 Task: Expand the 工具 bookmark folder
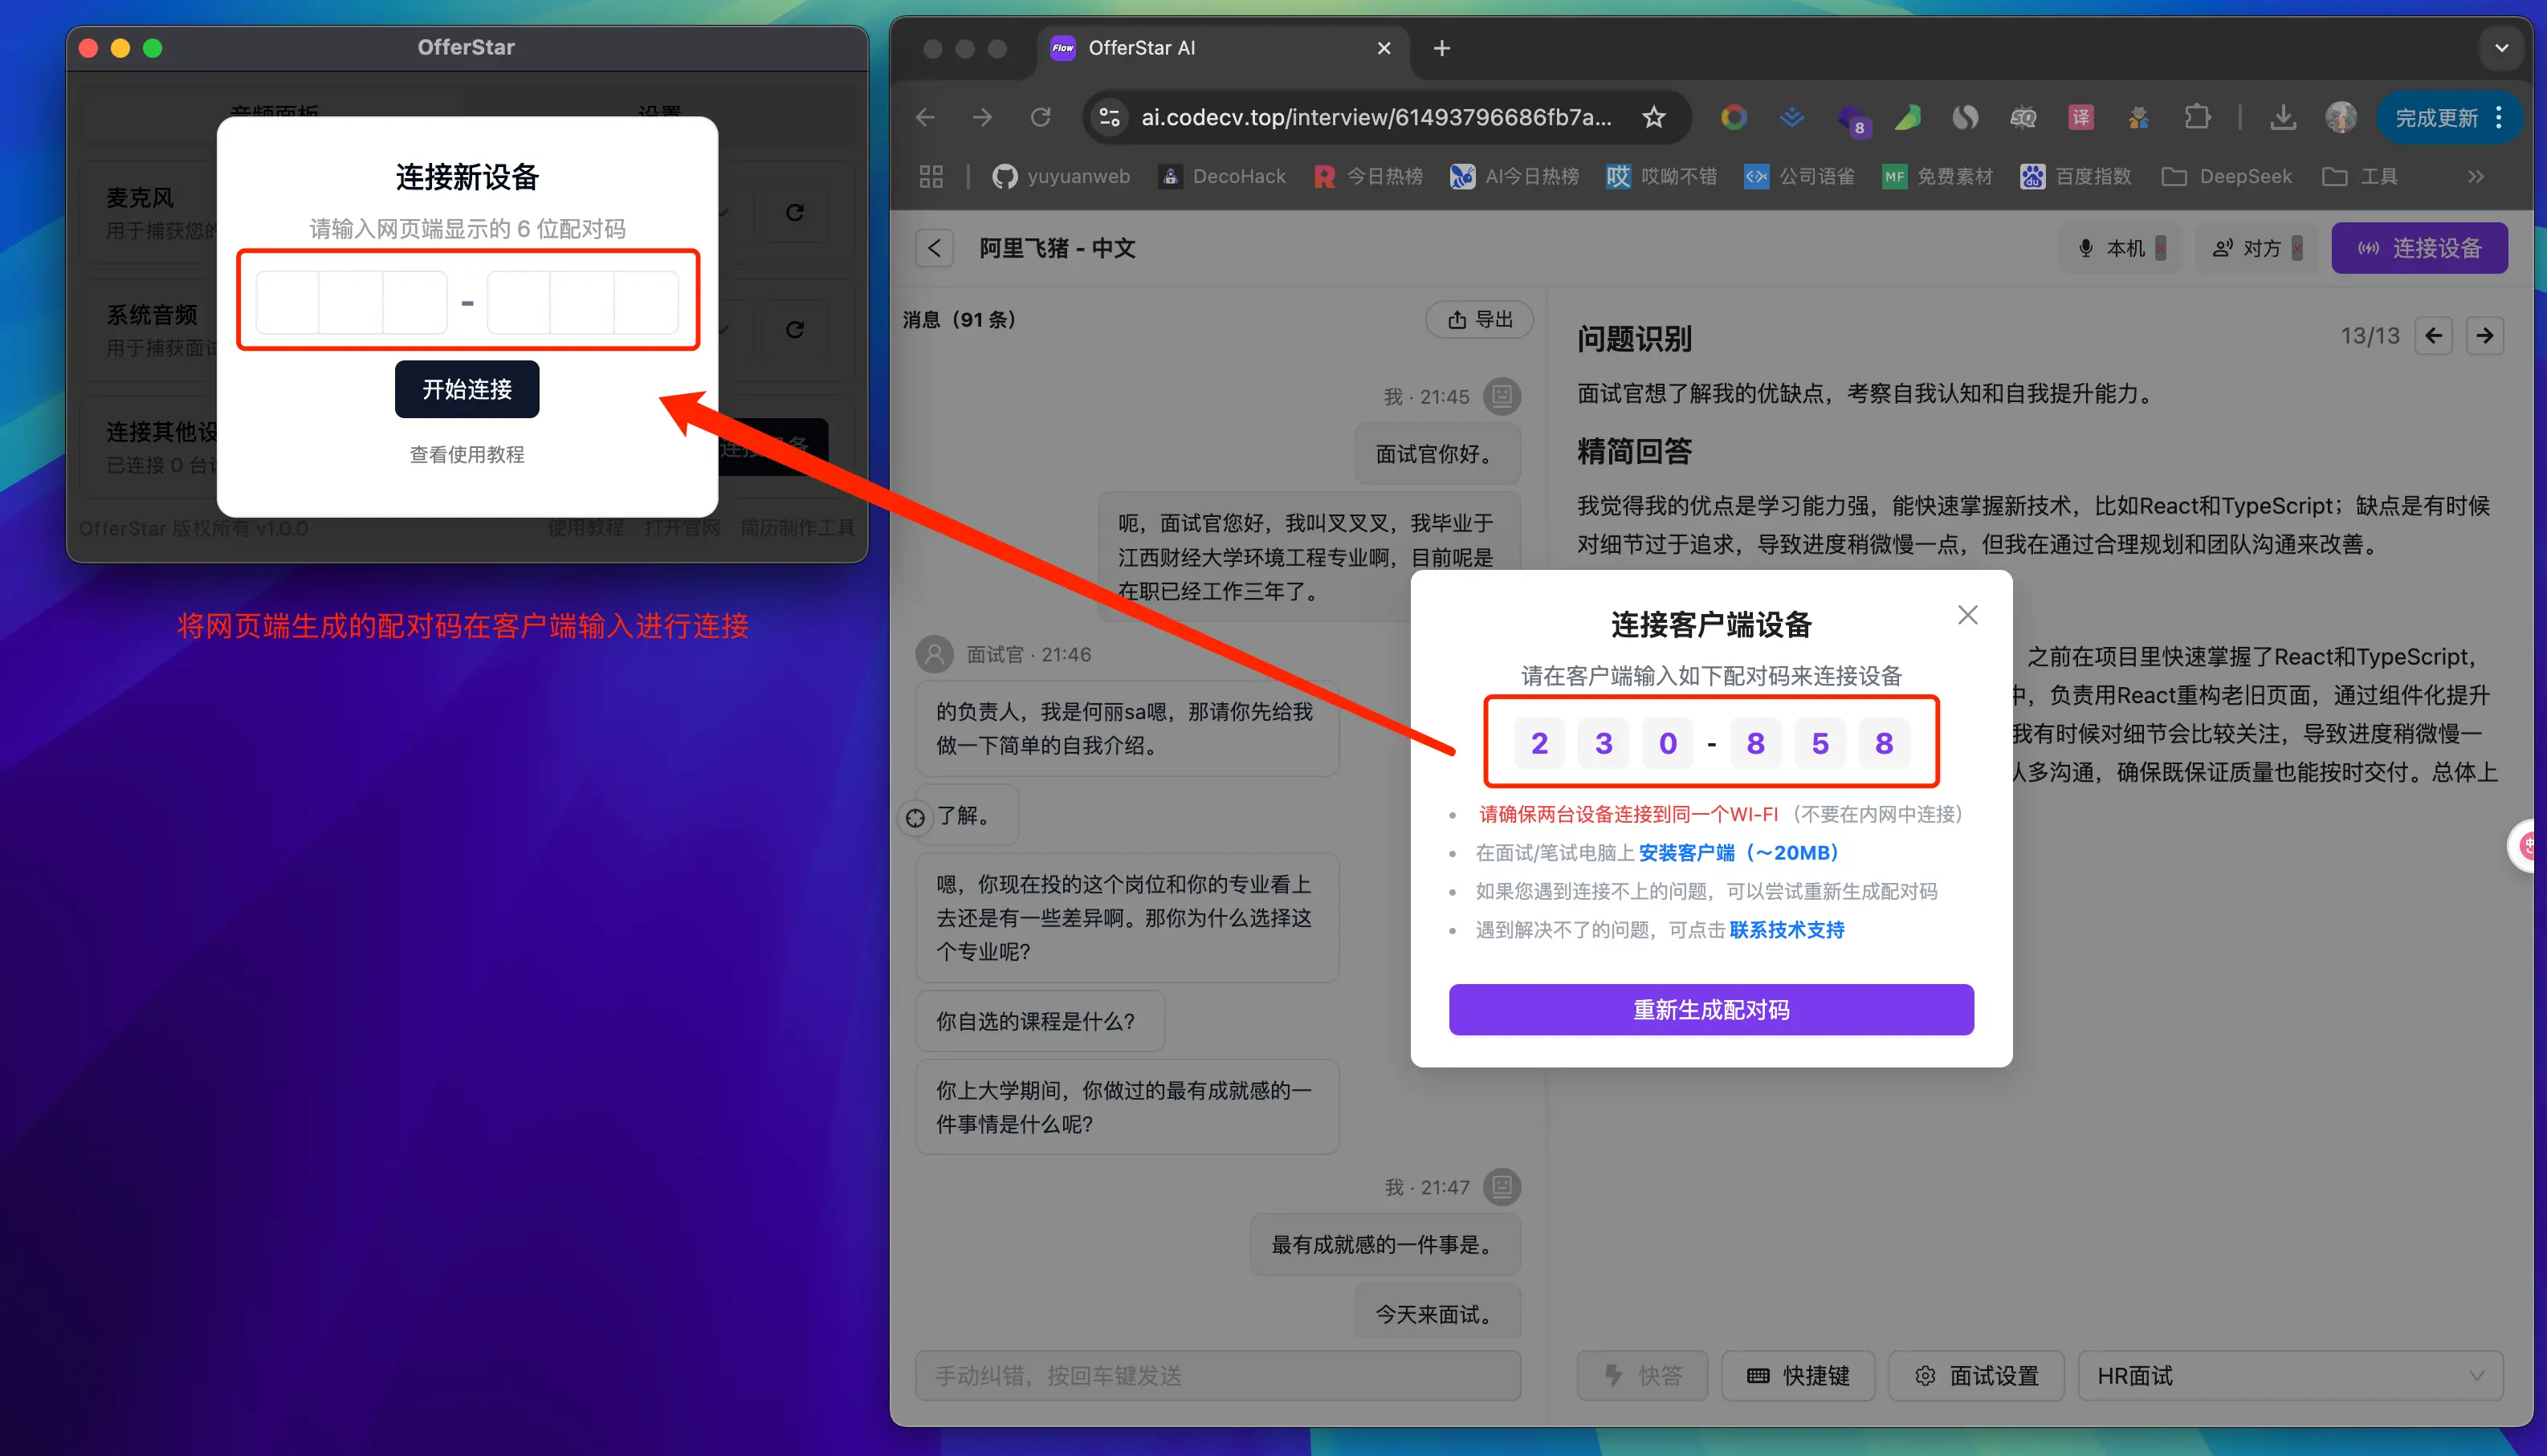coord(2359,177)
